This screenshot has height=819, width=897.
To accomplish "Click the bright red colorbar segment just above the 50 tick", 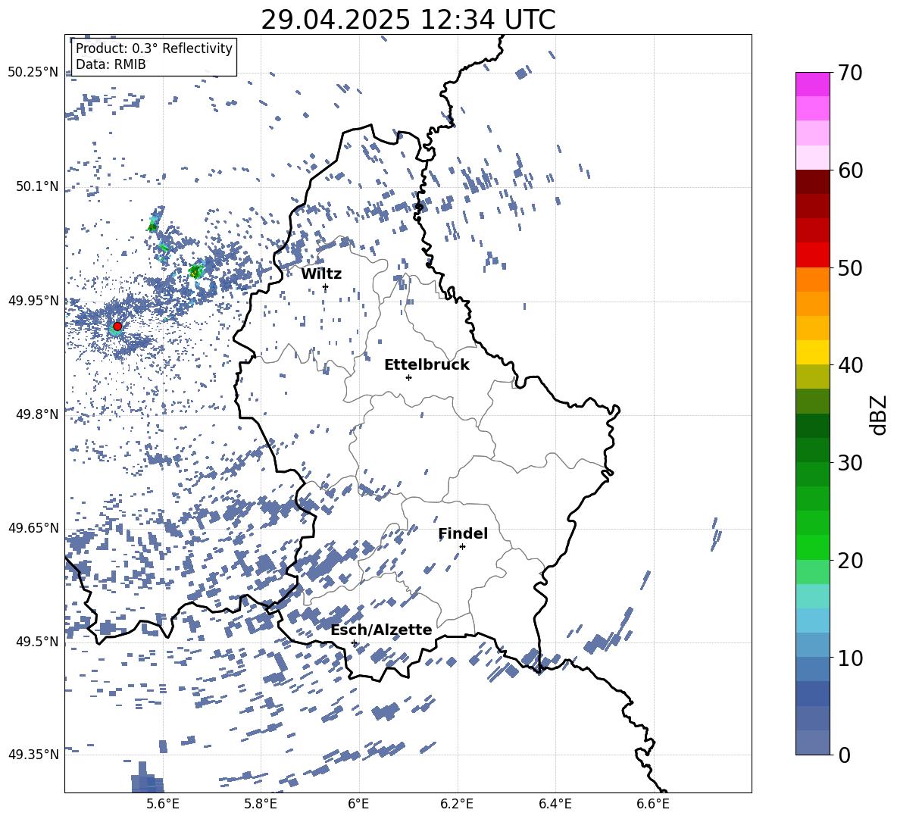I will pyautogui.click(x=813, y=255).
